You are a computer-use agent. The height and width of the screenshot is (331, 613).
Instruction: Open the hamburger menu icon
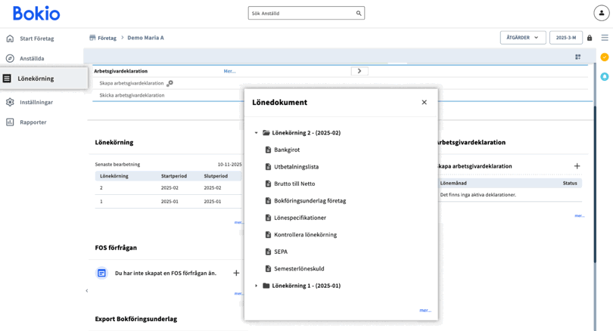(605, 38)
